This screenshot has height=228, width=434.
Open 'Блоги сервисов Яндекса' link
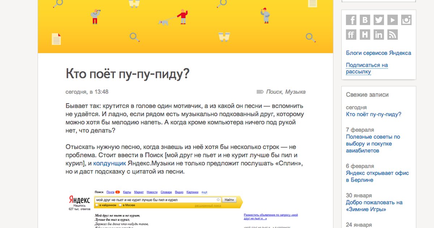point(378,53)
